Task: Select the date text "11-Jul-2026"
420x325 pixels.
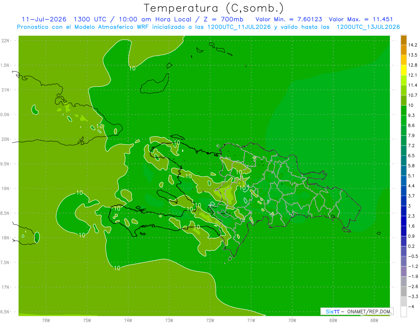Action: point(44,19)
